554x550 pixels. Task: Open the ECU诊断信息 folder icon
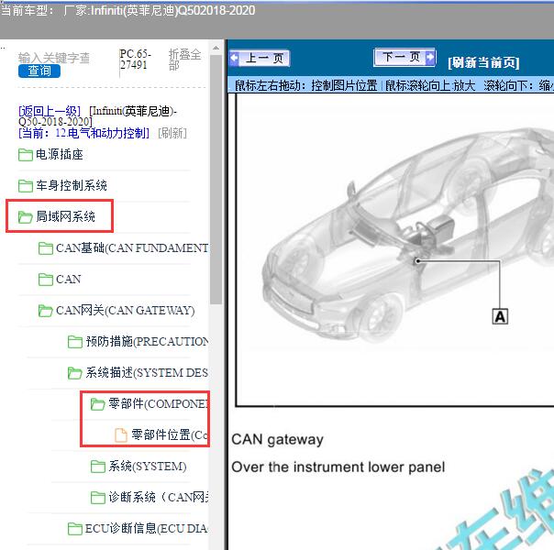pyautogui.click(x=75, y=529)
